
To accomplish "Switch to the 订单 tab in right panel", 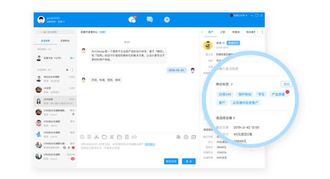I will [x=223, y=32].
